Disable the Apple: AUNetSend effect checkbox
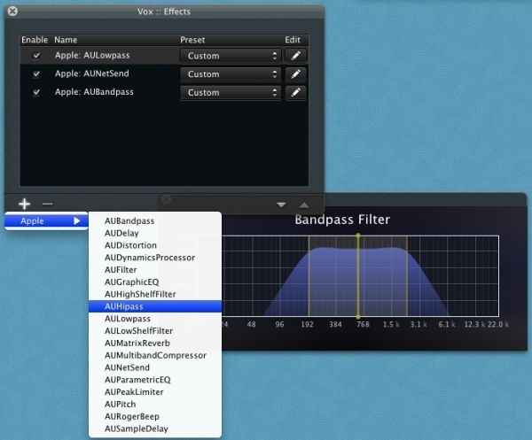532x440 pixels. click(36, 73)
